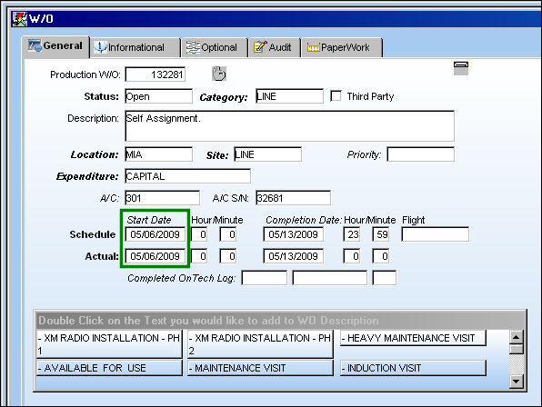Click the A/C field showing 301
Screen dimensions: 542x407
point(163,198)
